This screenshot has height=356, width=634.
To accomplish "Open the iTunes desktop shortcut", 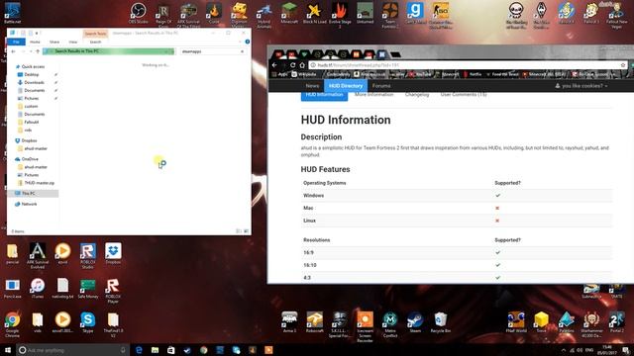I will [x=38, y=288].
